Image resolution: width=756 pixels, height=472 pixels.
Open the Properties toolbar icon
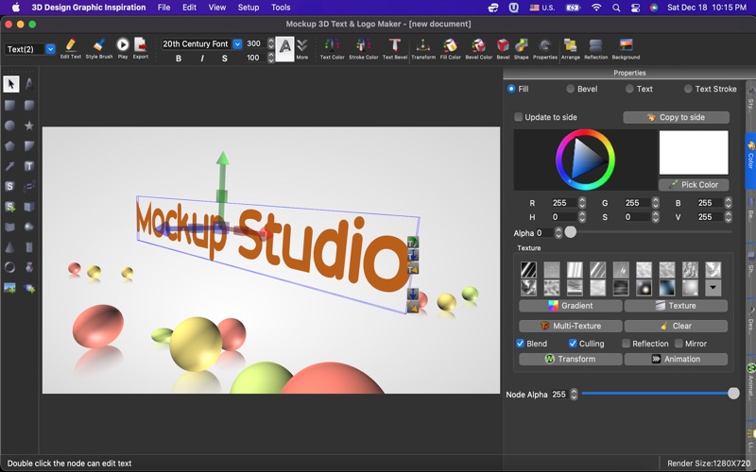(545, 49)
